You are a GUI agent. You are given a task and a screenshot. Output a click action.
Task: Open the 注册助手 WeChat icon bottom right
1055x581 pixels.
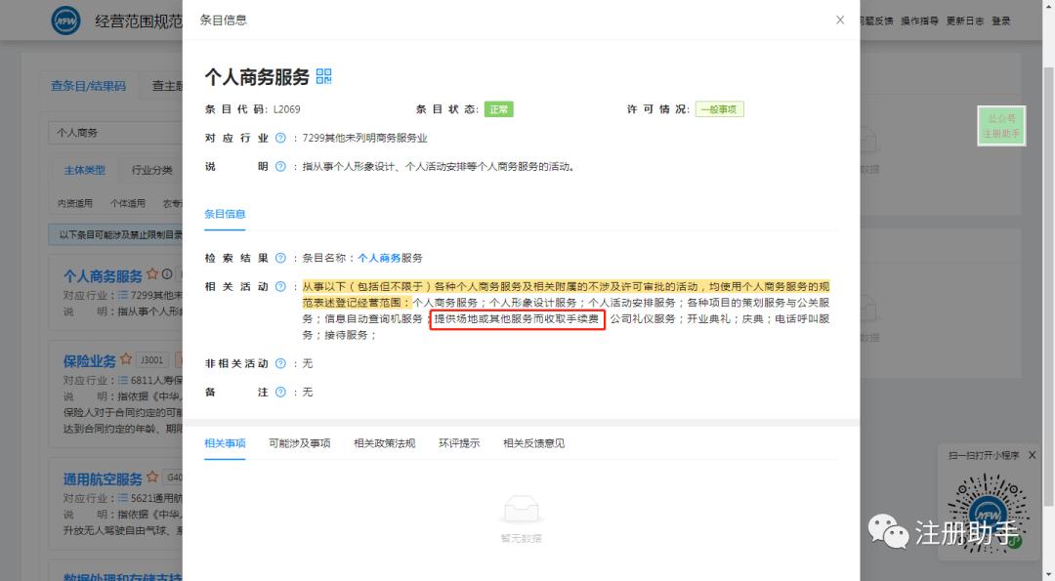[x=988, y=512]
